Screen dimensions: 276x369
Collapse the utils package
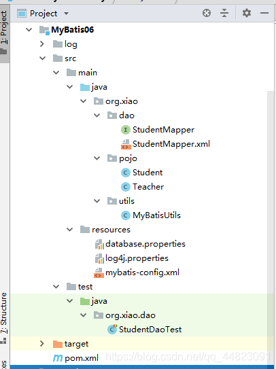point(97,201)
